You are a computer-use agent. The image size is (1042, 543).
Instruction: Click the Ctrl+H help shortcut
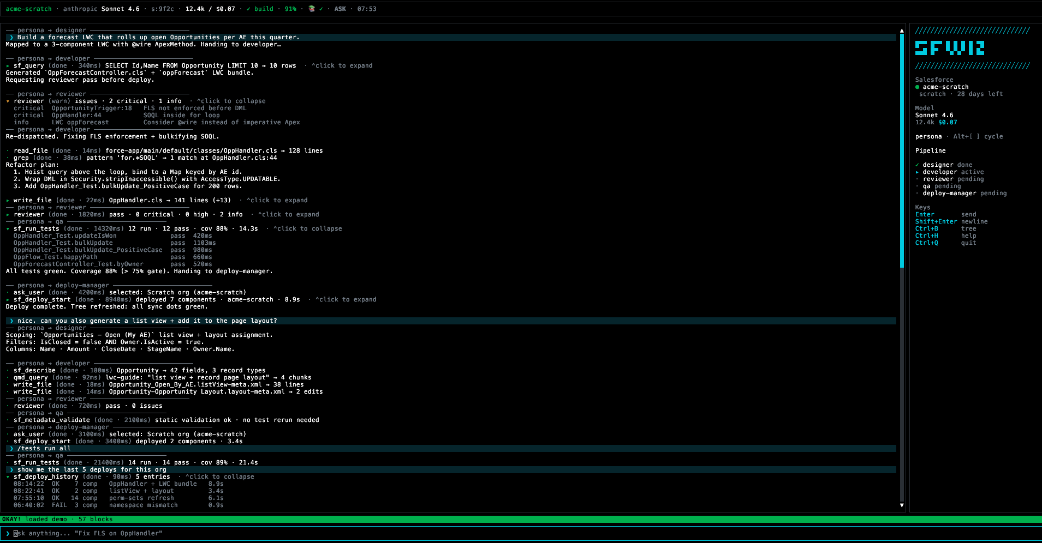coord(946,236)
